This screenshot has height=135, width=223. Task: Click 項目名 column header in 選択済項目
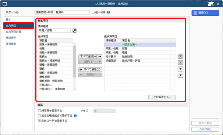(146, 41)
